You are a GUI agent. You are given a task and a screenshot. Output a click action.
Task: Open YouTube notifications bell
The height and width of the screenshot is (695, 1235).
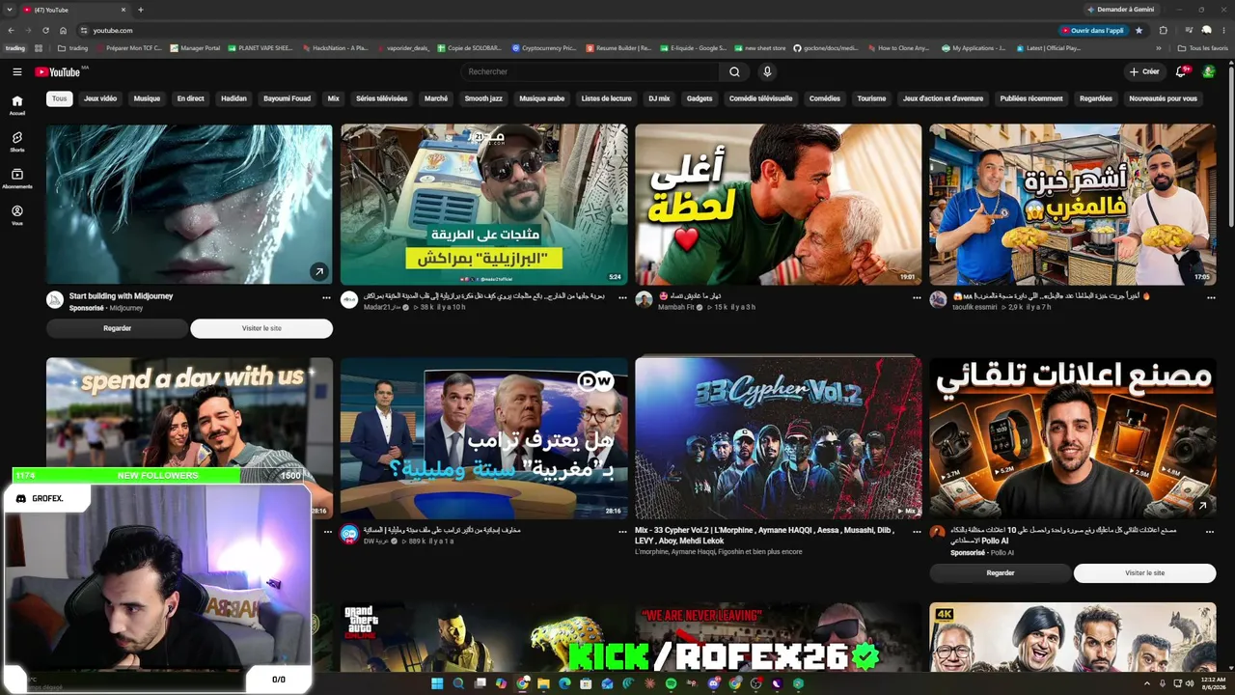[x=1182, y=71]
